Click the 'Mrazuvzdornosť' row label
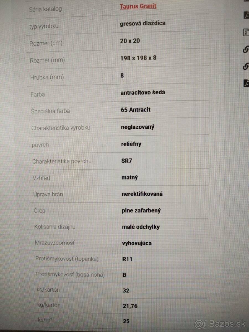The height and width of the screenshot is (332, 249). click(55, 243)
